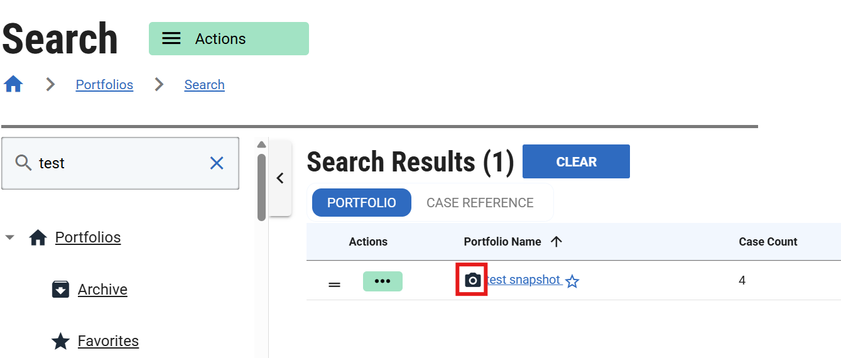The width and height of the screenshot is (841, 358).
Task: Click the camera snapshot icon
Action: [x=472, y=280]
